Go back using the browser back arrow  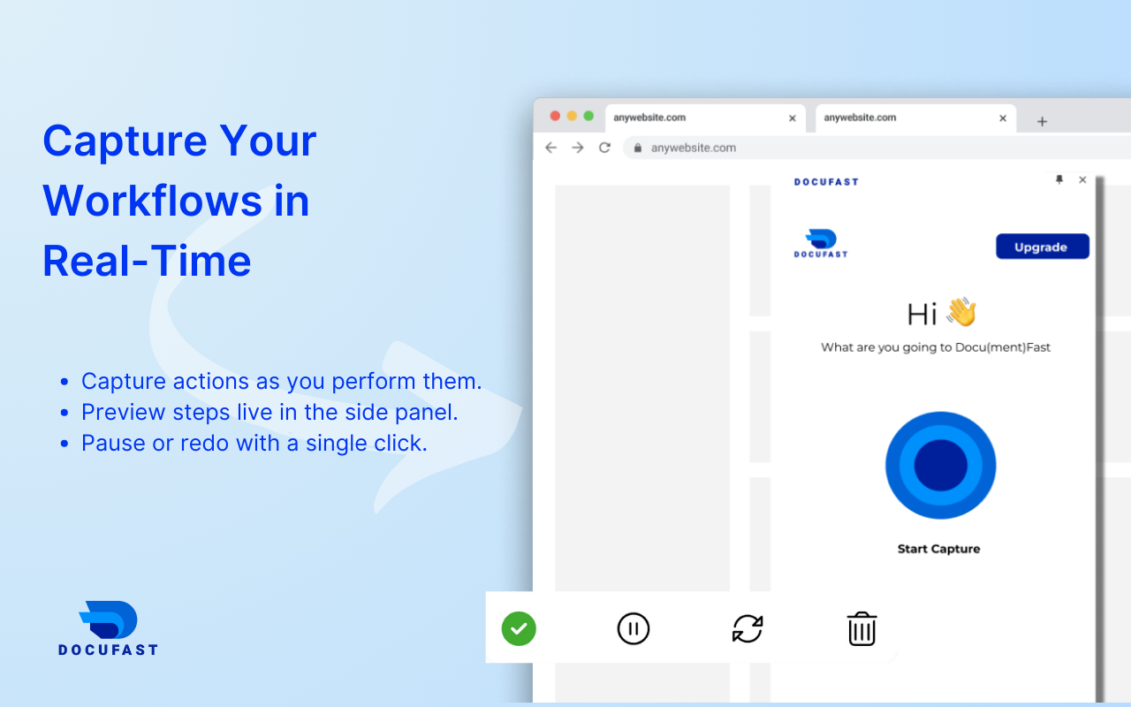tap(550, 148)
